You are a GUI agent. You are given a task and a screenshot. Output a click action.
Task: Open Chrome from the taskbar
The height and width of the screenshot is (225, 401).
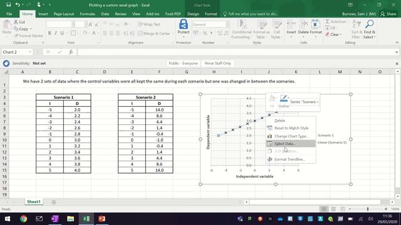click(x=24, y=219)
